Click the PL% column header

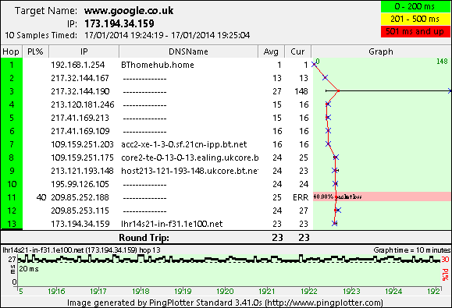click(35, 51)
